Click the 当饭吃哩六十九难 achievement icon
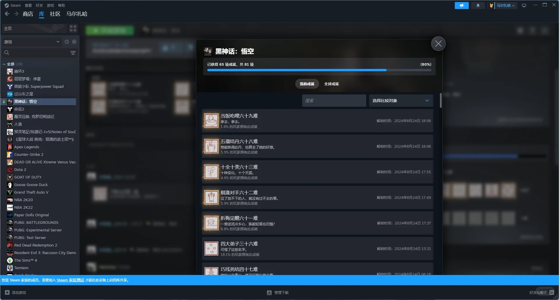Screen dimensions: 559x300 coord(211,121)
